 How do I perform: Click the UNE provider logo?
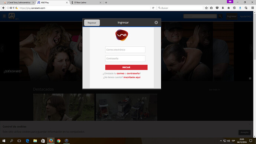(x=122, y=35)
